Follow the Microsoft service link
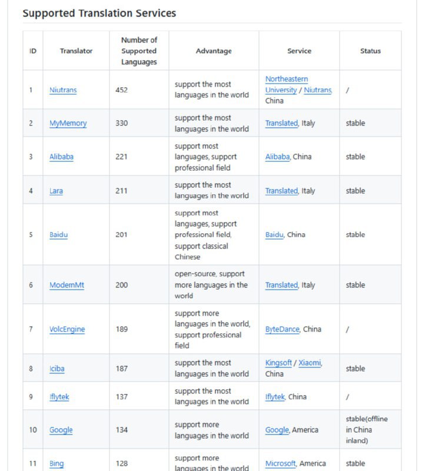Screen dimensions: 422x471 click(280, 463)
